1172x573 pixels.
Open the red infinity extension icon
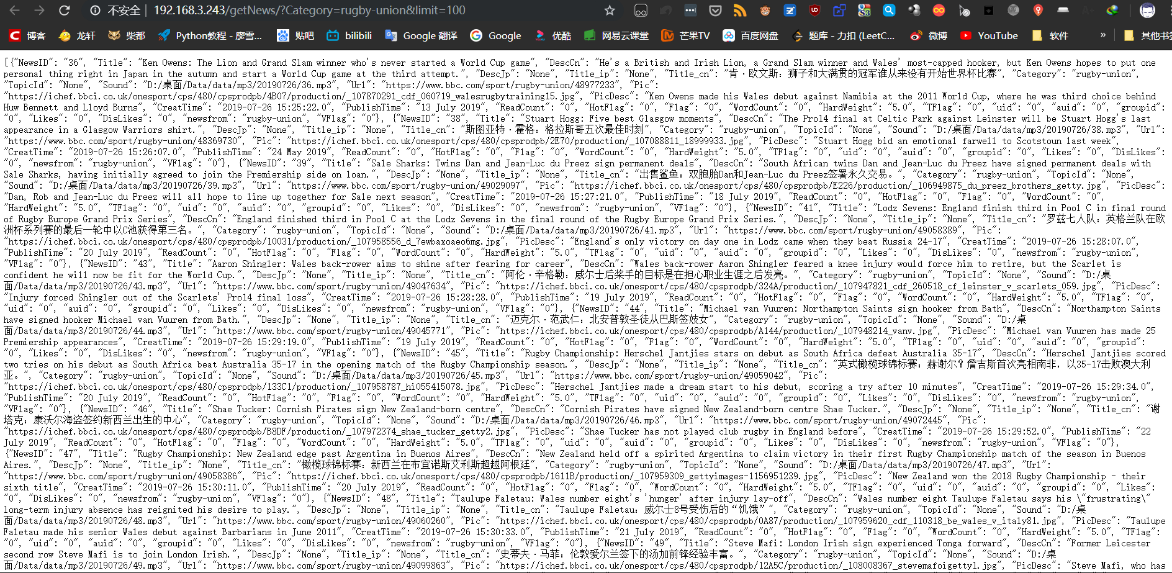tap(939, 11)
